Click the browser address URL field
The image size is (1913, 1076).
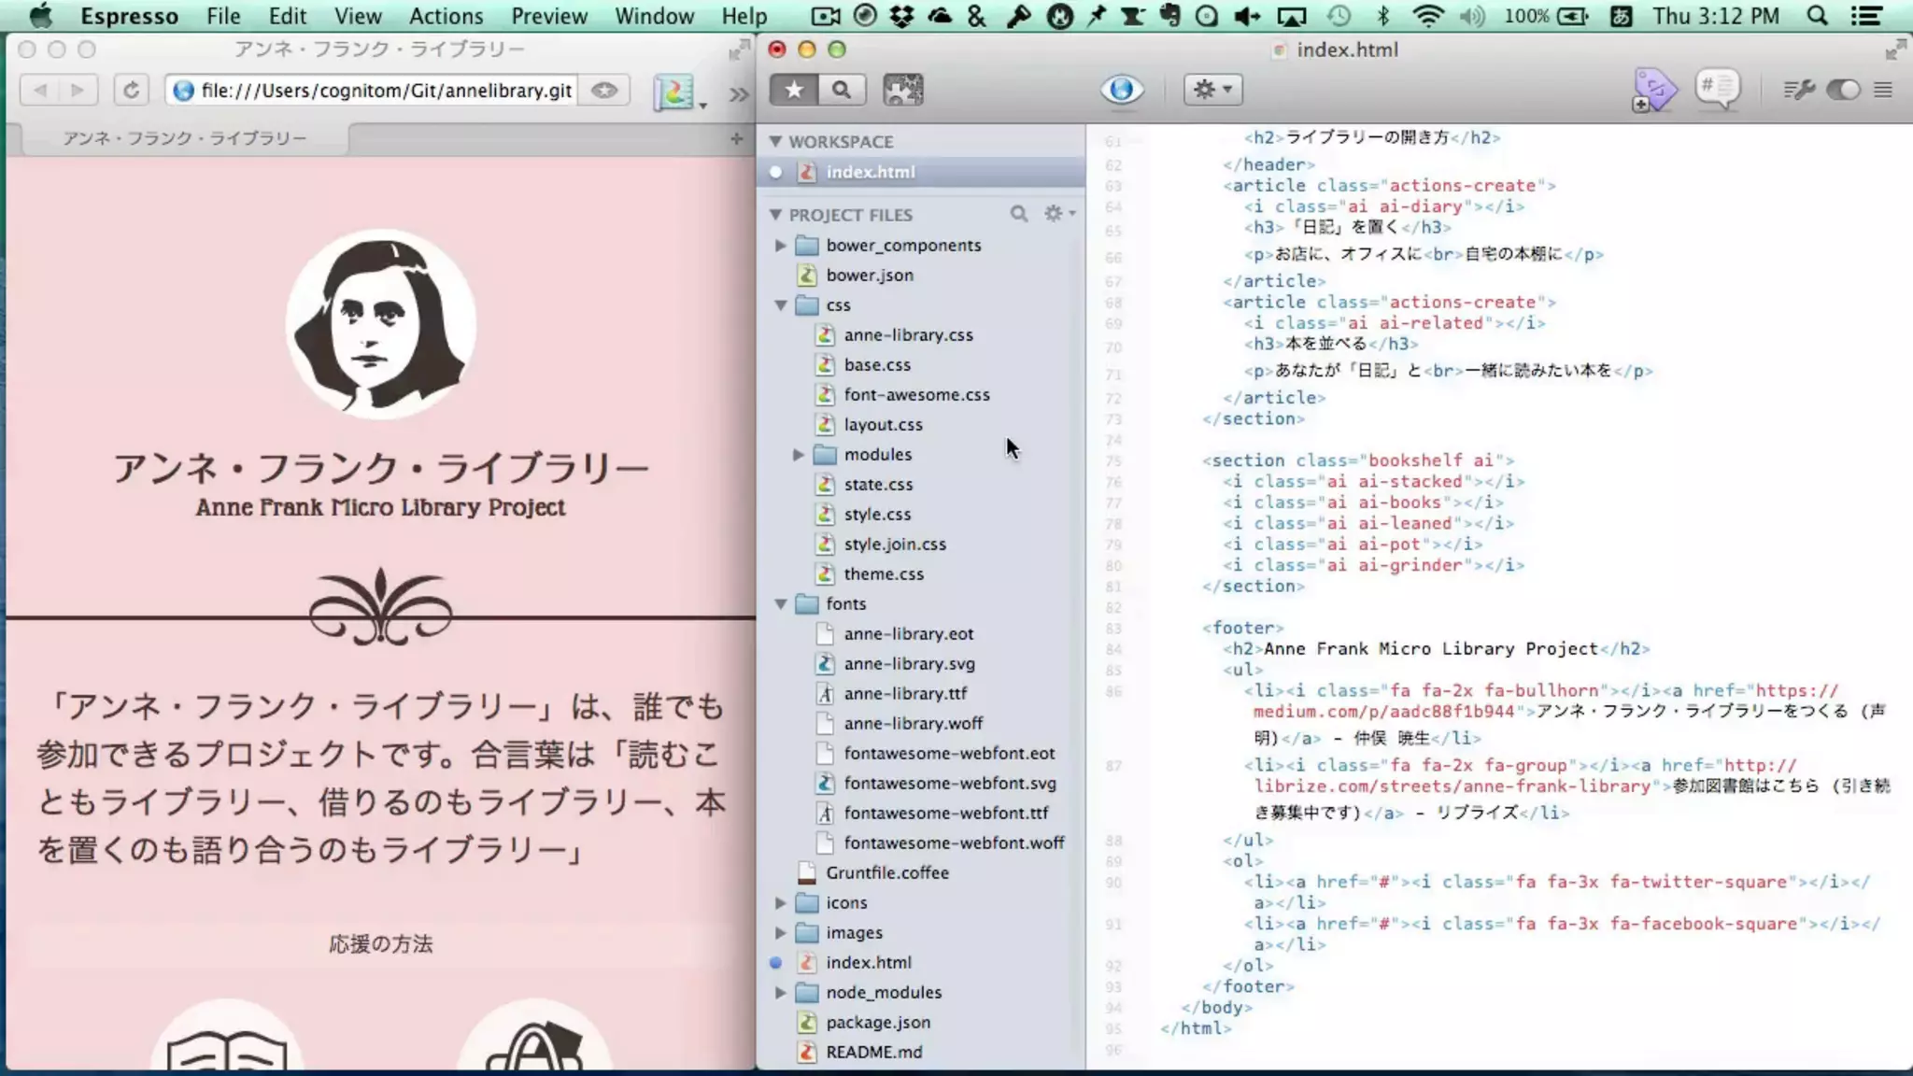pos(385,91)
